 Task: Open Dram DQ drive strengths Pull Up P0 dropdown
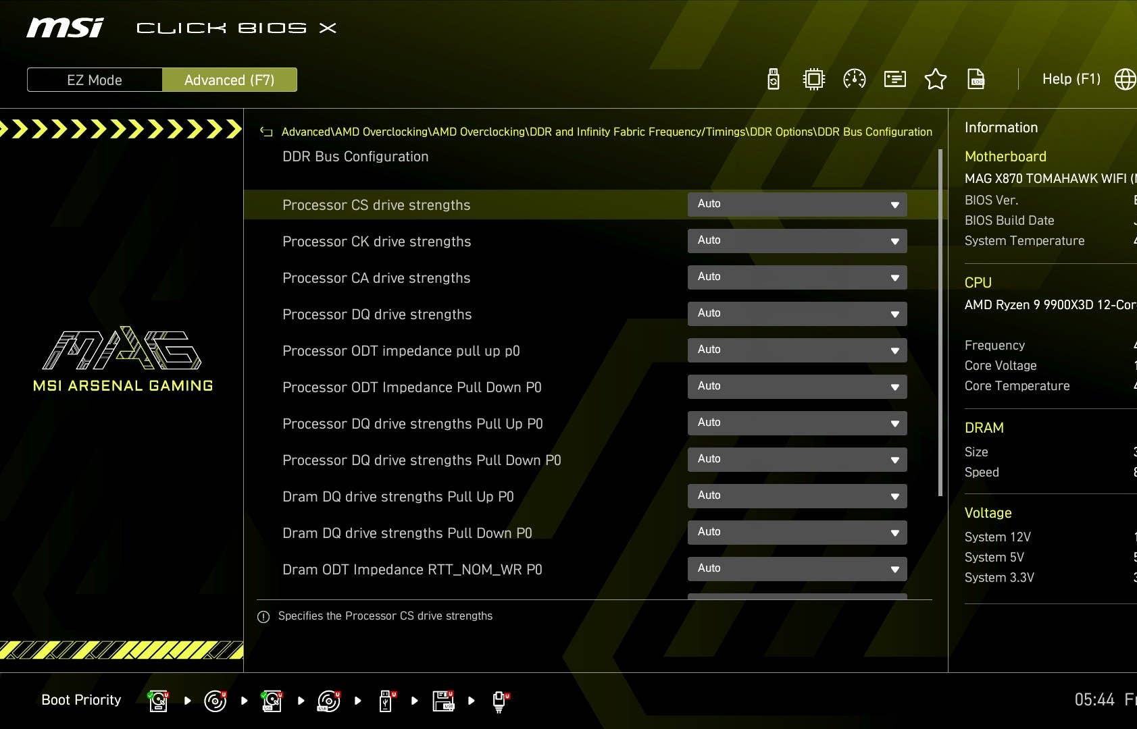tap(797, 496)
